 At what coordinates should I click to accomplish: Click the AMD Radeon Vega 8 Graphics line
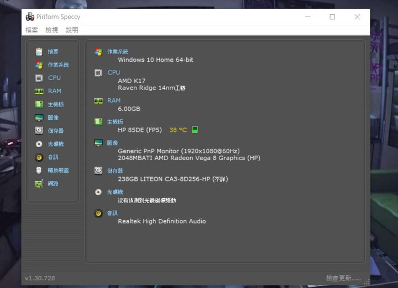click(x=189, y=158)
